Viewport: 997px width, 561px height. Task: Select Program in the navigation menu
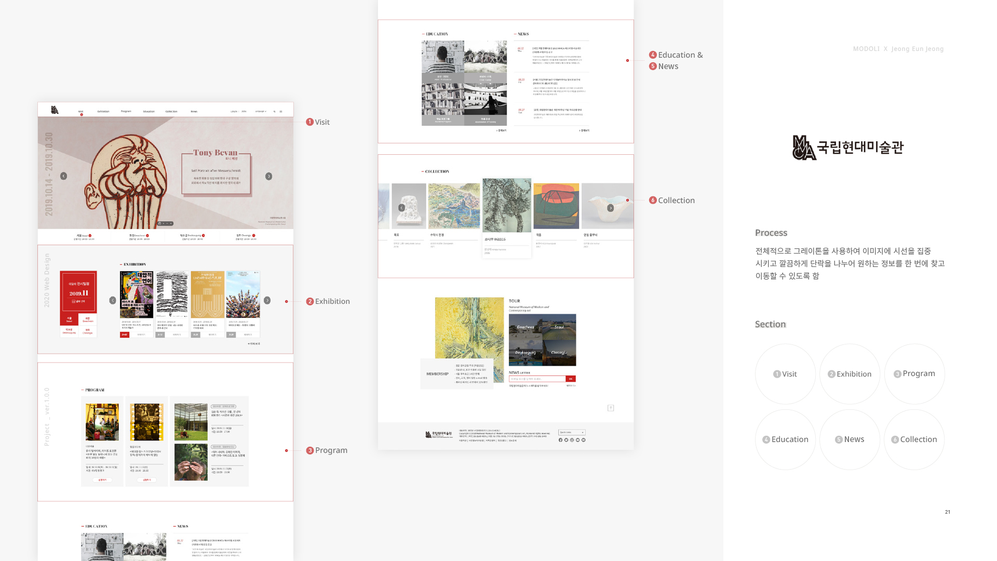[126, 111]
